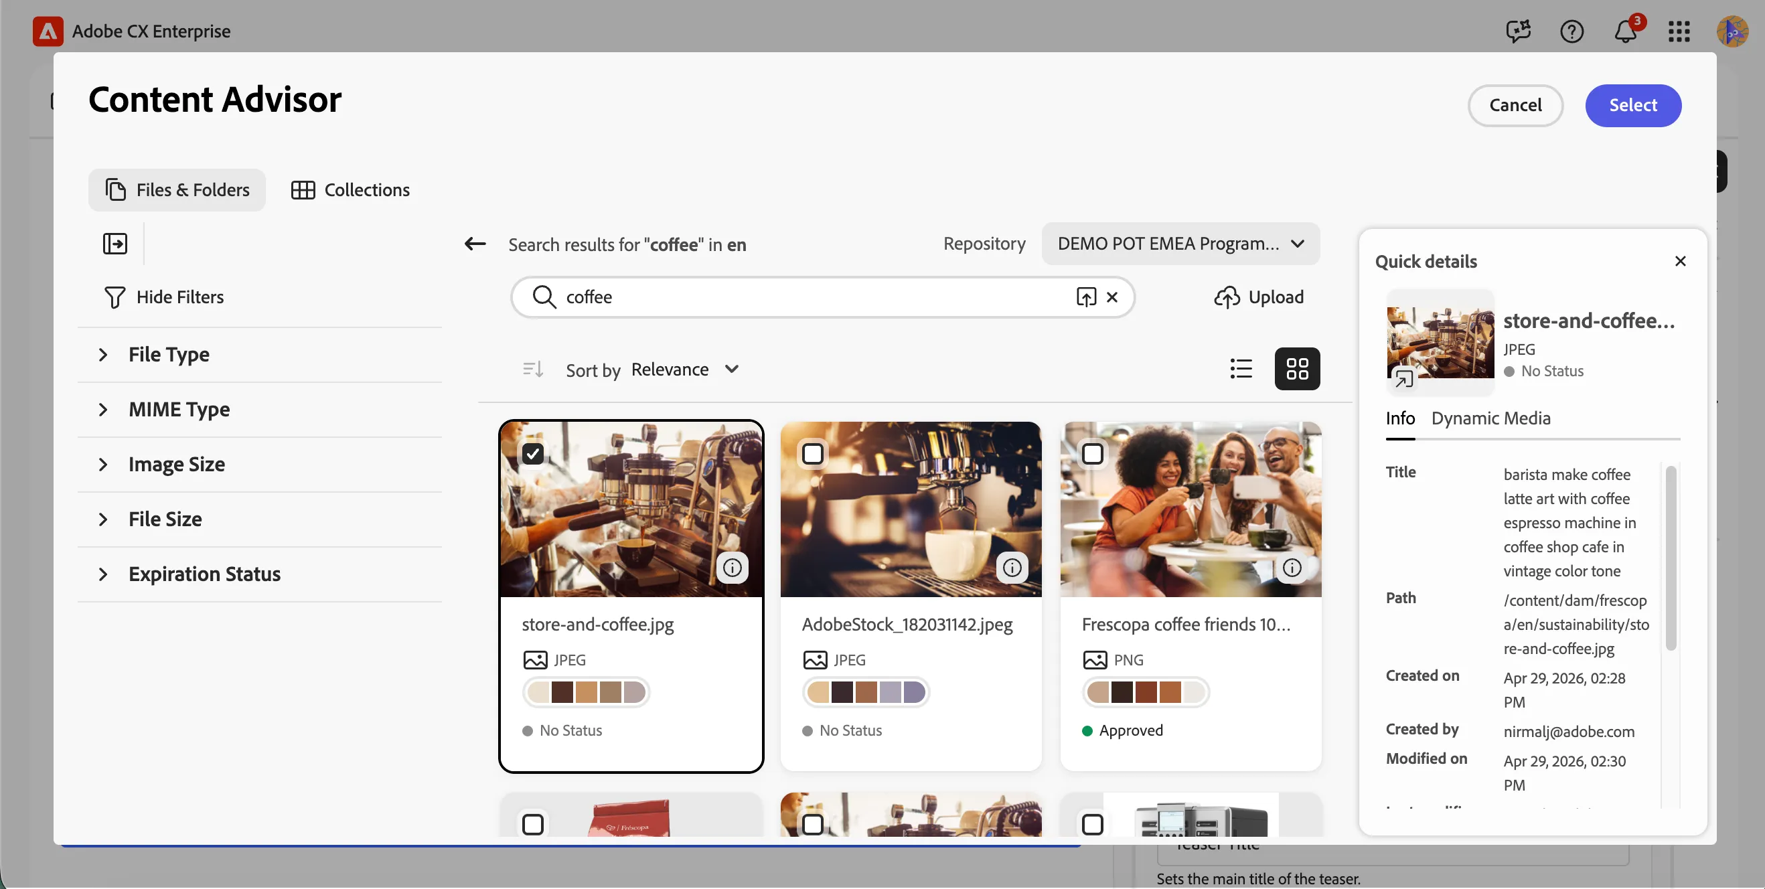The image size is (1765, 889).
Task: Click the Frescopa coffee friends color palette
Action: tap(1146, 692)
